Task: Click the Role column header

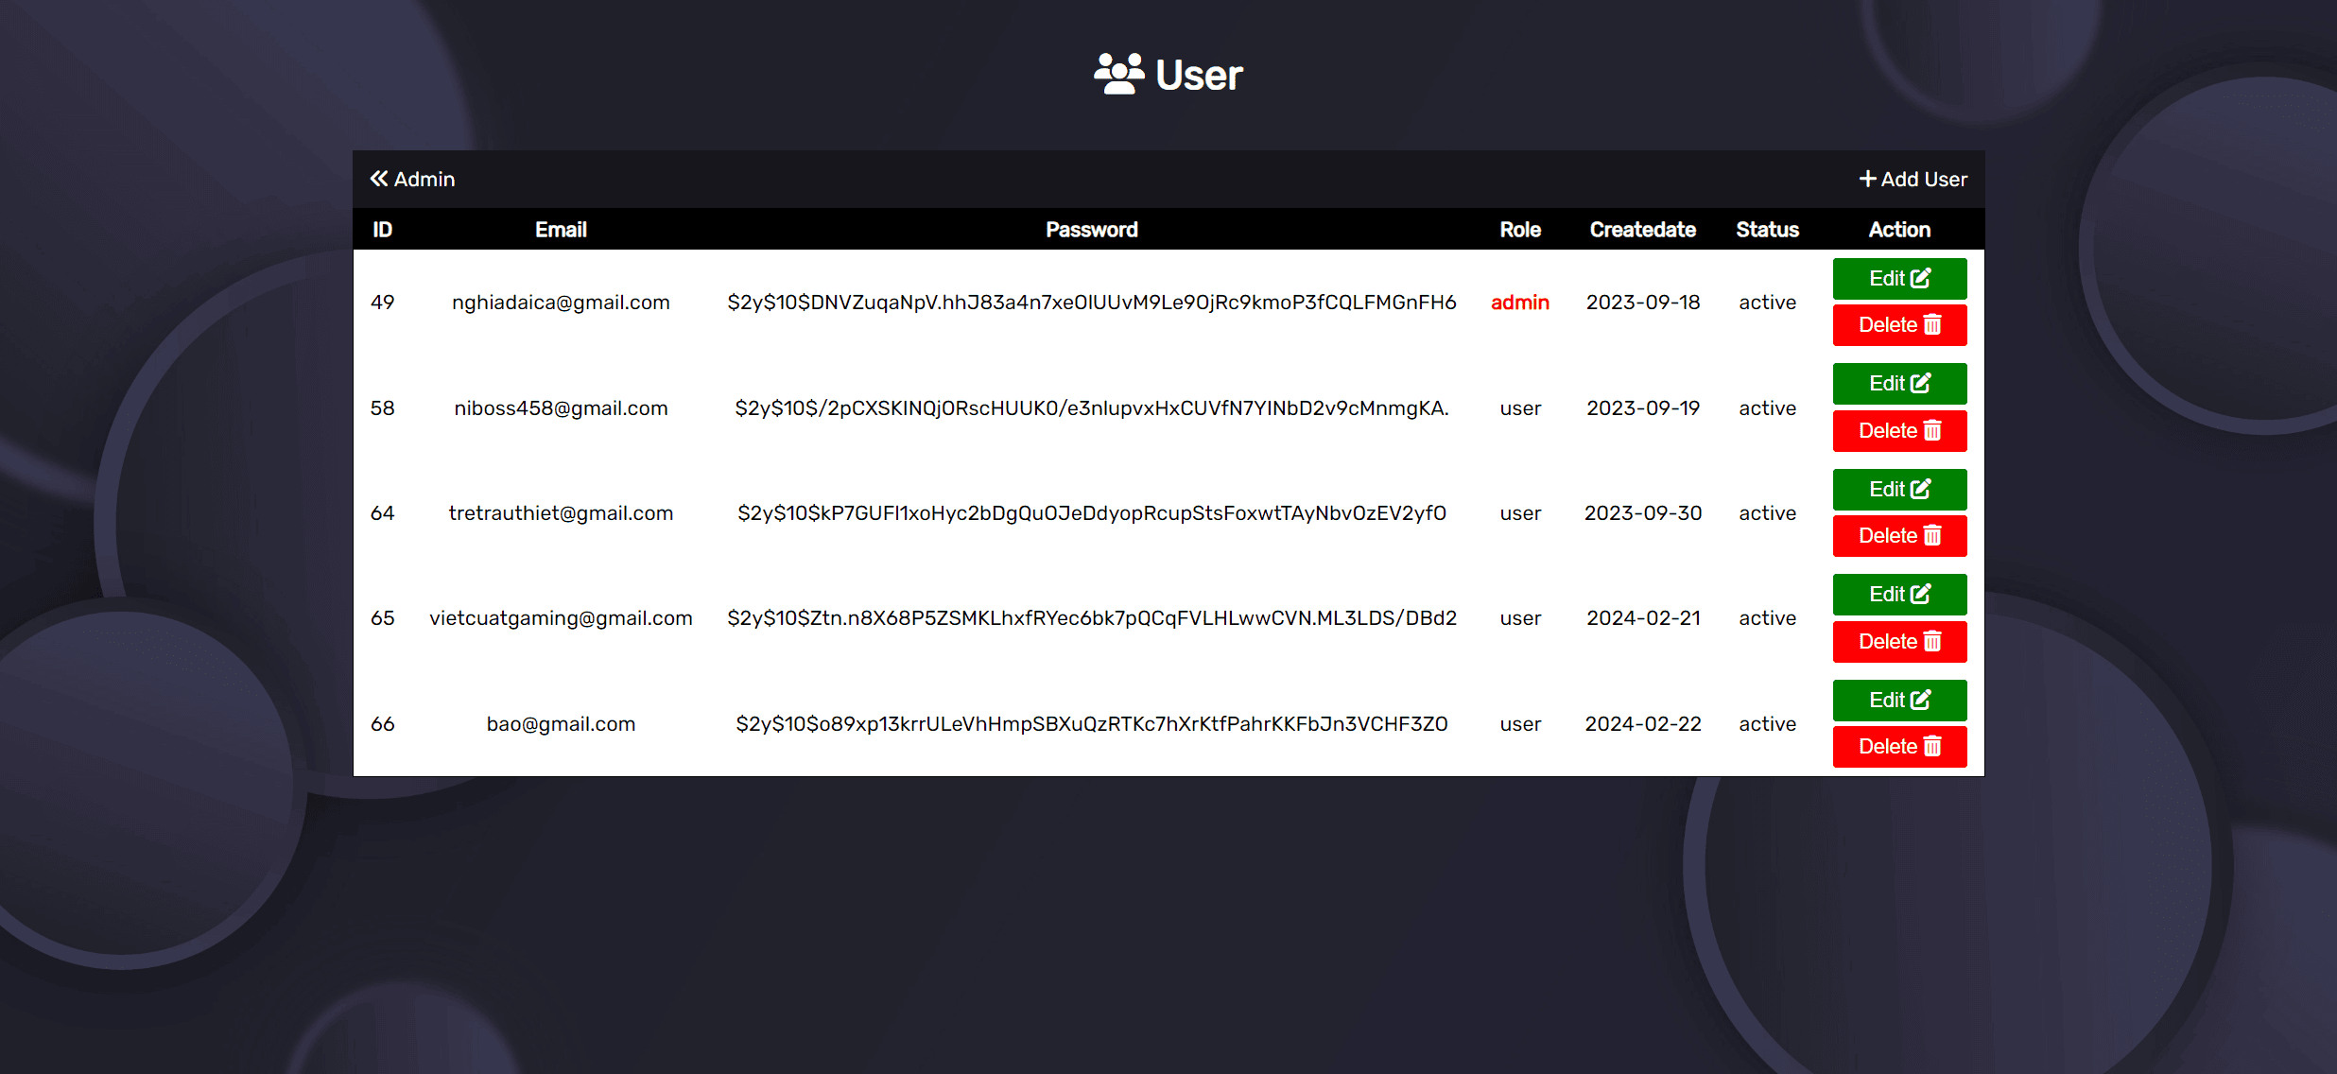Action: point(1520,230)
